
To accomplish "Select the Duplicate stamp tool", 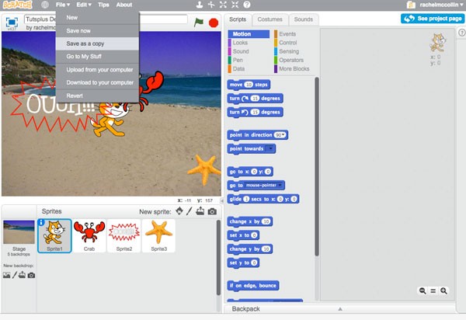I will (200, 5).
